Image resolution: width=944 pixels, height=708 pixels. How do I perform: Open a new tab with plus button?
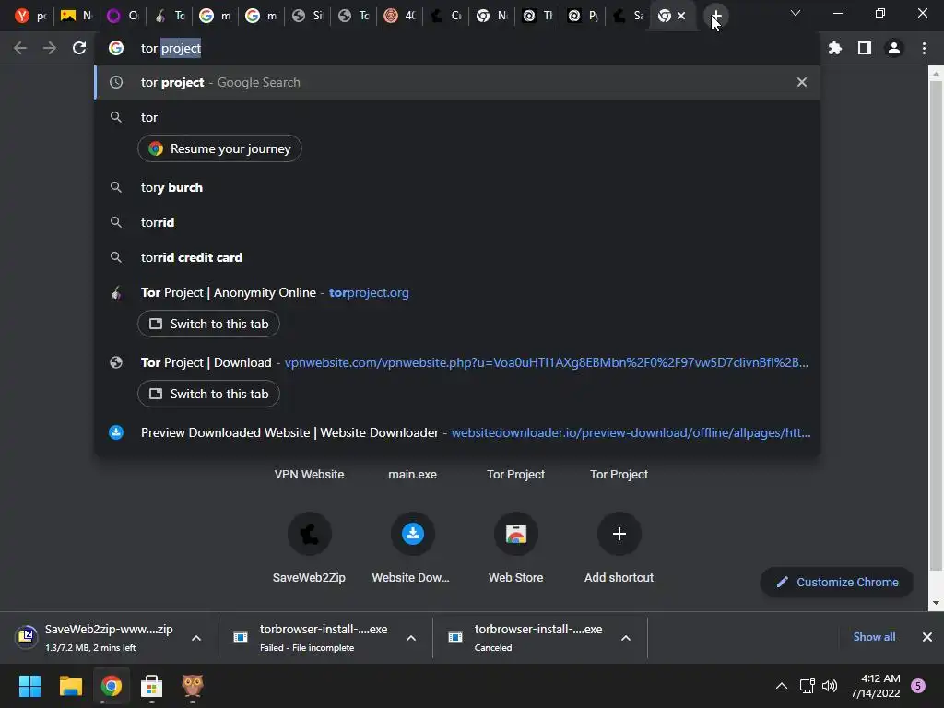point(715,17)
